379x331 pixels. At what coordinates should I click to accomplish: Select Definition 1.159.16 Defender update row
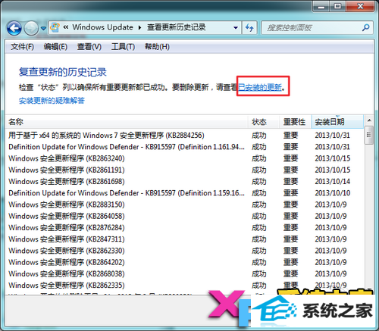point(184,193)
